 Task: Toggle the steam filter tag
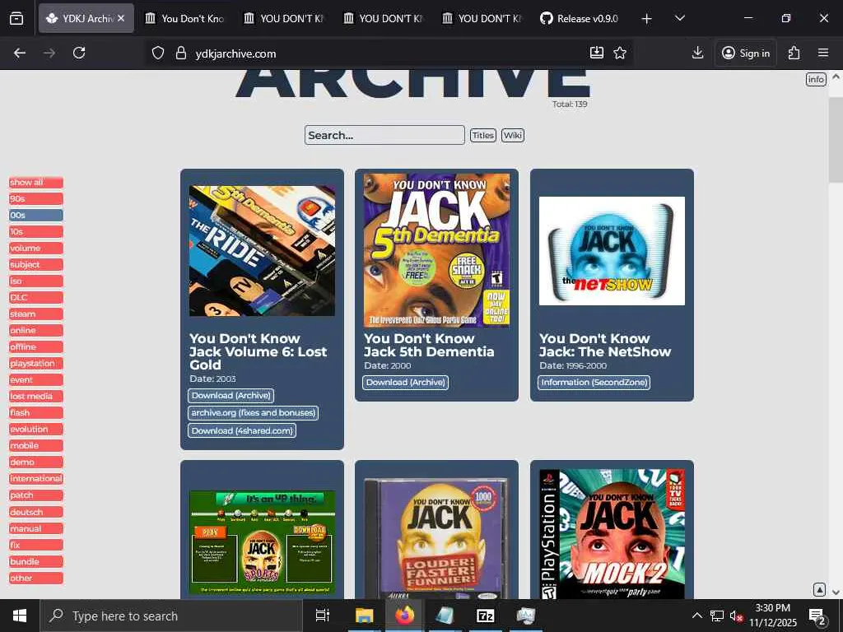pos(36,314)
